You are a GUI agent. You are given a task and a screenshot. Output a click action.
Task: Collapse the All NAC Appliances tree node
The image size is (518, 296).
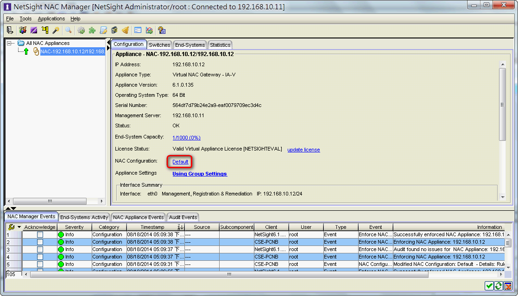[x=10, y=43]
